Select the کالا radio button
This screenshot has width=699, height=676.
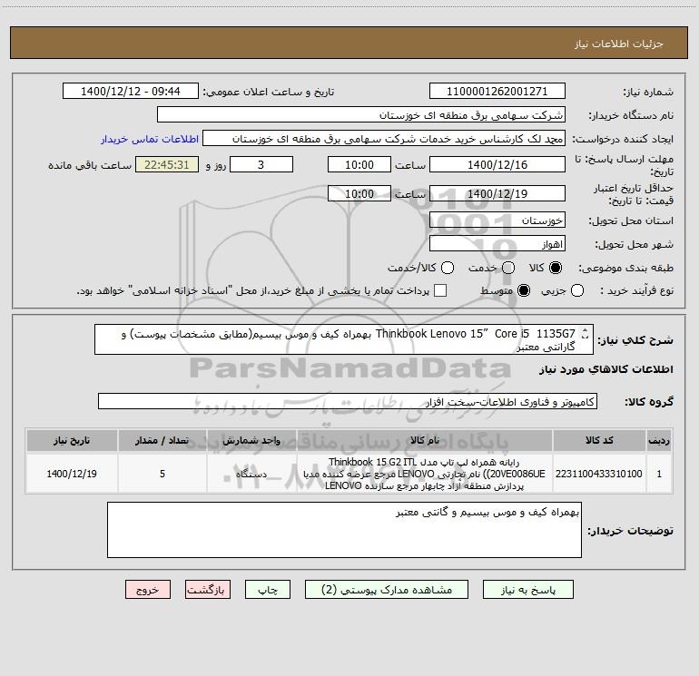(556, 268)
